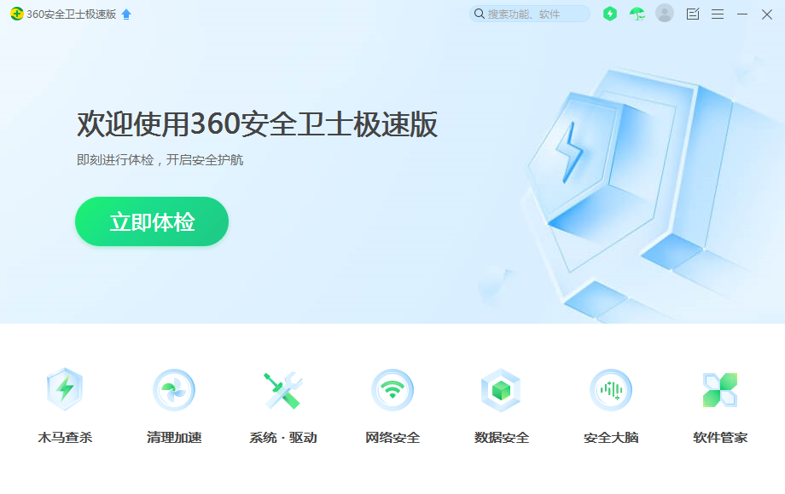Click the 木马查杀 text label
This screenshot has height=494, width=785.
(65, 438)
